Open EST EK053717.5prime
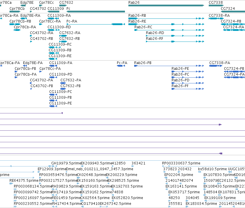This screenshot has height=208, width=245. [184, 192]
